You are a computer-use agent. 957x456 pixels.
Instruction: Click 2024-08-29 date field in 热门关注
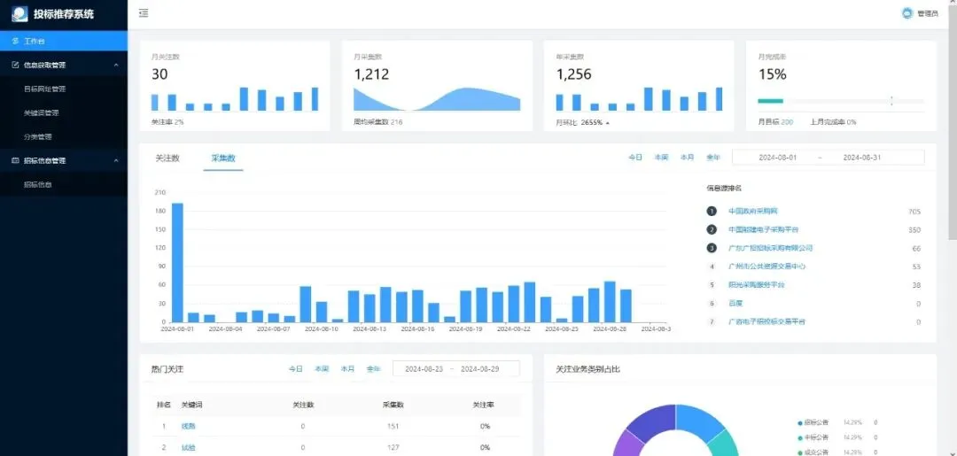click(x=479, y=369)
